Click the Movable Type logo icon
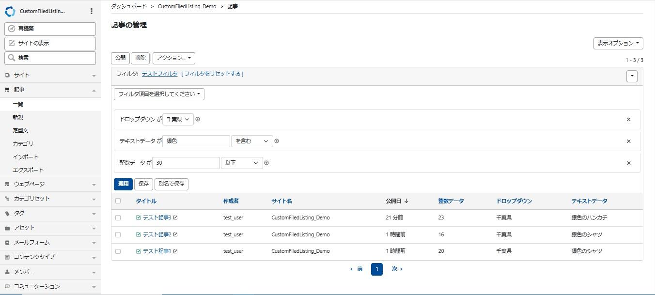Image resolution: width=655 pixels, height=295 pixels. (10, 11)
